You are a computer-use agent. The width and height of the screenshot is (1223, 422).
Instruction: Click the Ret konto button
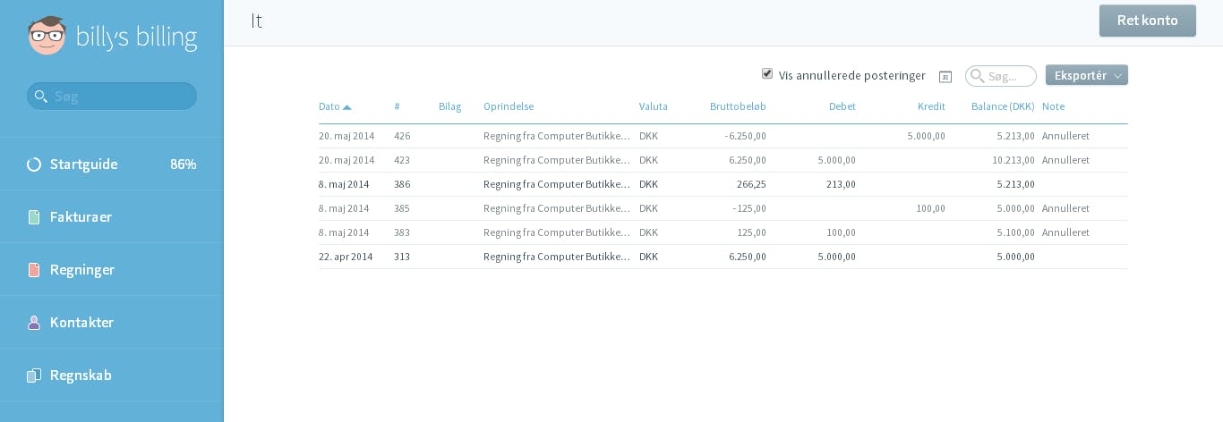pyautogui.click(x=1147, y=21)
